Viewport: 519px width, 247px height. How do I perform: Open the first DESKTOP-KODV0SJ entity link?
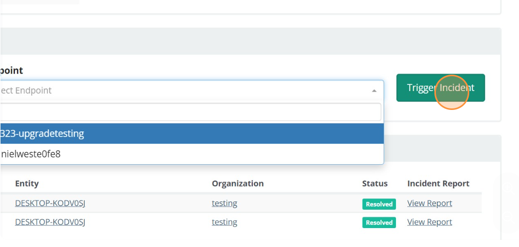pyautogui.click(x=50, y=203)
